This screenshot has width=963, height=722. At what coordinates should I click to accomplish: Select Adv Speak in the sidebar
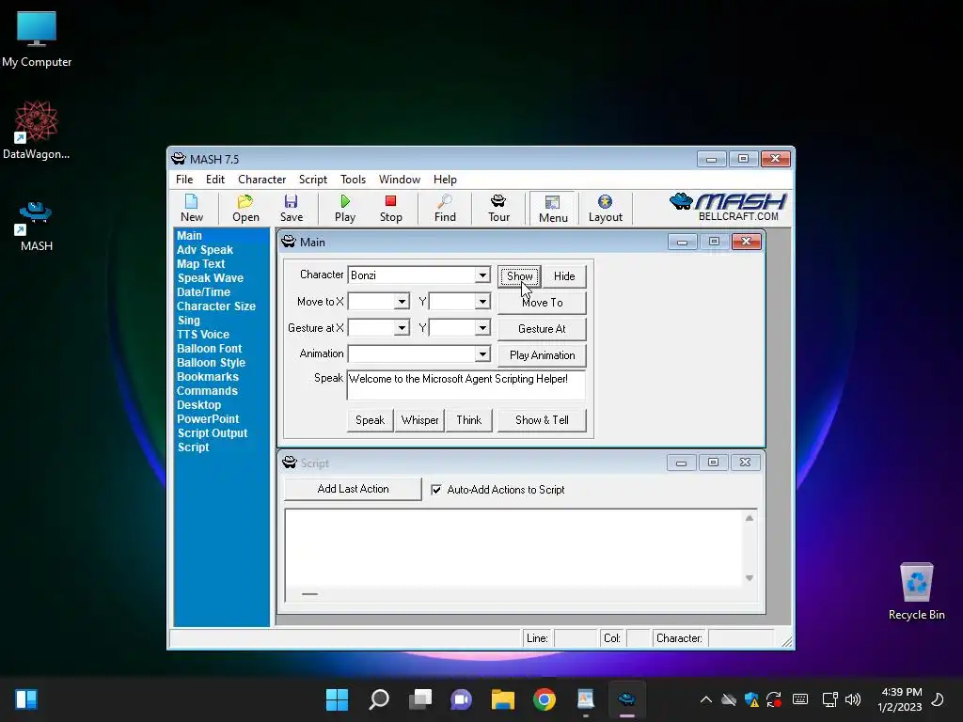pos(204,250)
